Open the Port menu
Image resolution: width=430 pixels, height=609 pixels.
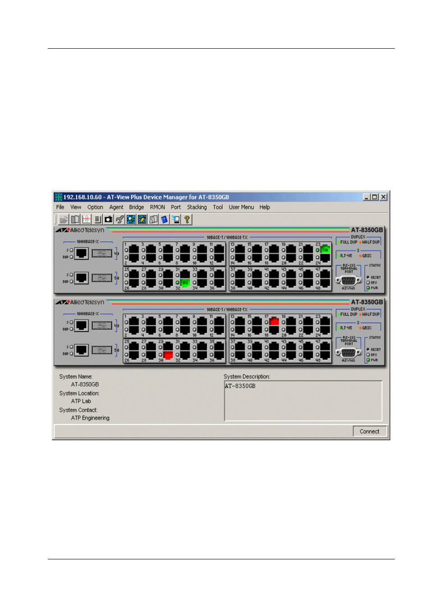(x=176, y=208)
